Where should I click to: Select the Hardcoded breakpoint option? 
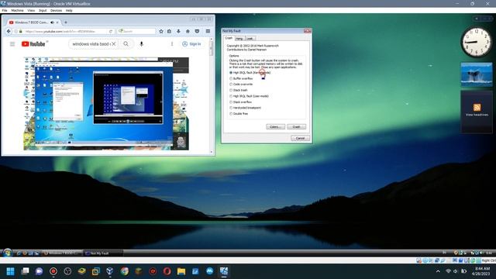[x=231, y=108]
